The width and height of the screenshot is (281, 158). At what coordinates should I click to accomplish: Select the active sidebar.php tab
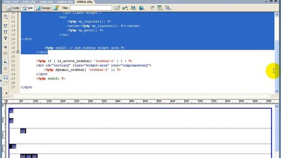84,2
